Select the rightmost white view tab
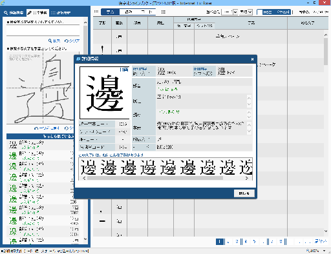This screenshot has width=331, height=254. click(147, 12)
